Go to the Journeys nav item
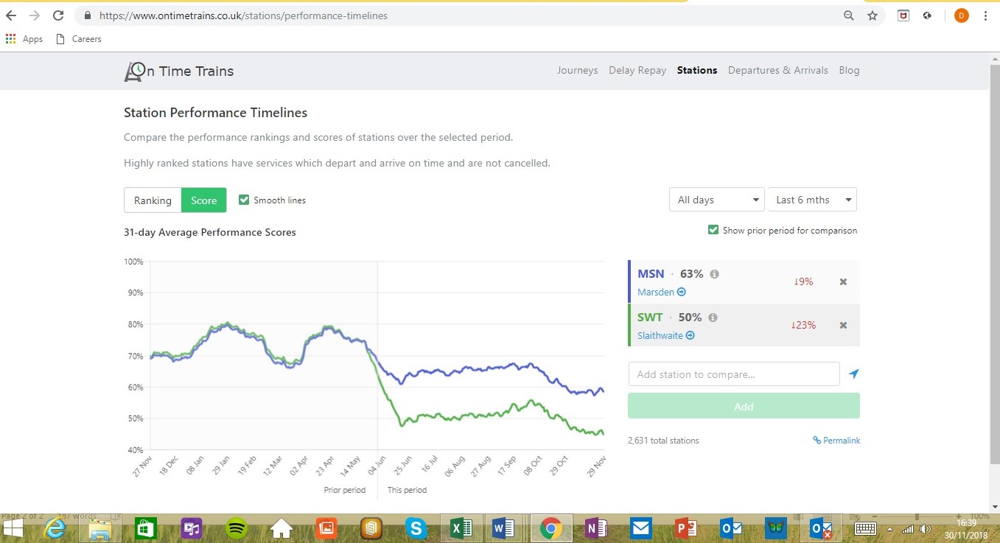Screen dimensions: 1000x543 (577, 71)
